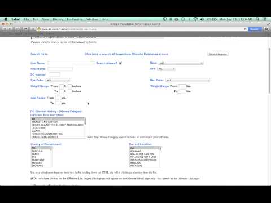Viewport: 271px width, 203px height.
Task: Click the County of Commitment list scrollbar
Action: tap(51, 157)
